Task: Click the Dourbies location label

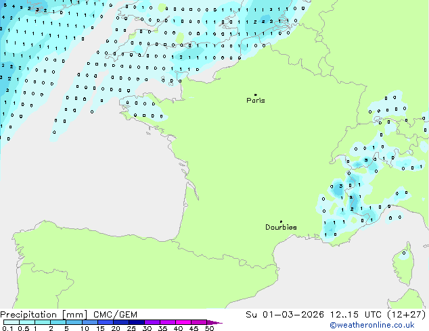Action: click(281, 227)
